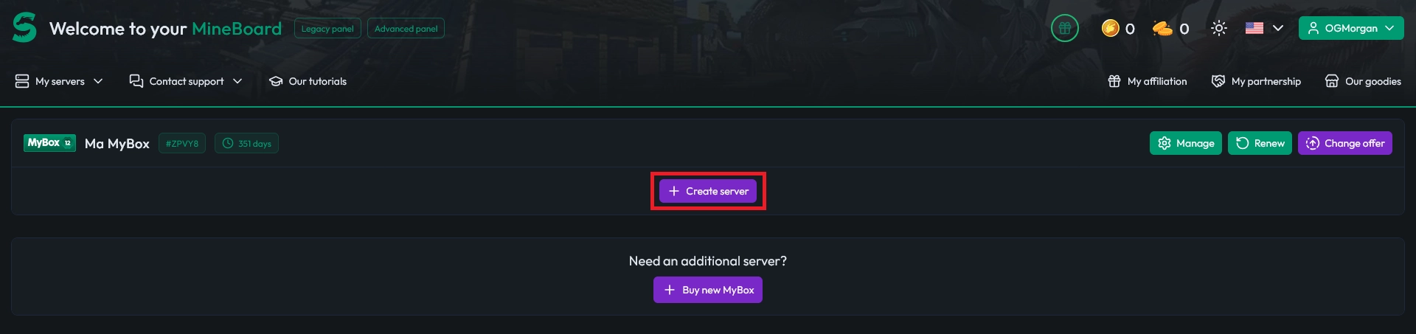Click the Manage server button

click(x=1185, y=143)
